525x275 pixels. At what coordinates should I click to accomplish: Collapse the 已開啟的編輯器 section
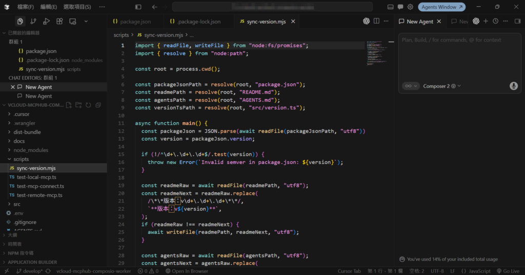click(24, 33)
